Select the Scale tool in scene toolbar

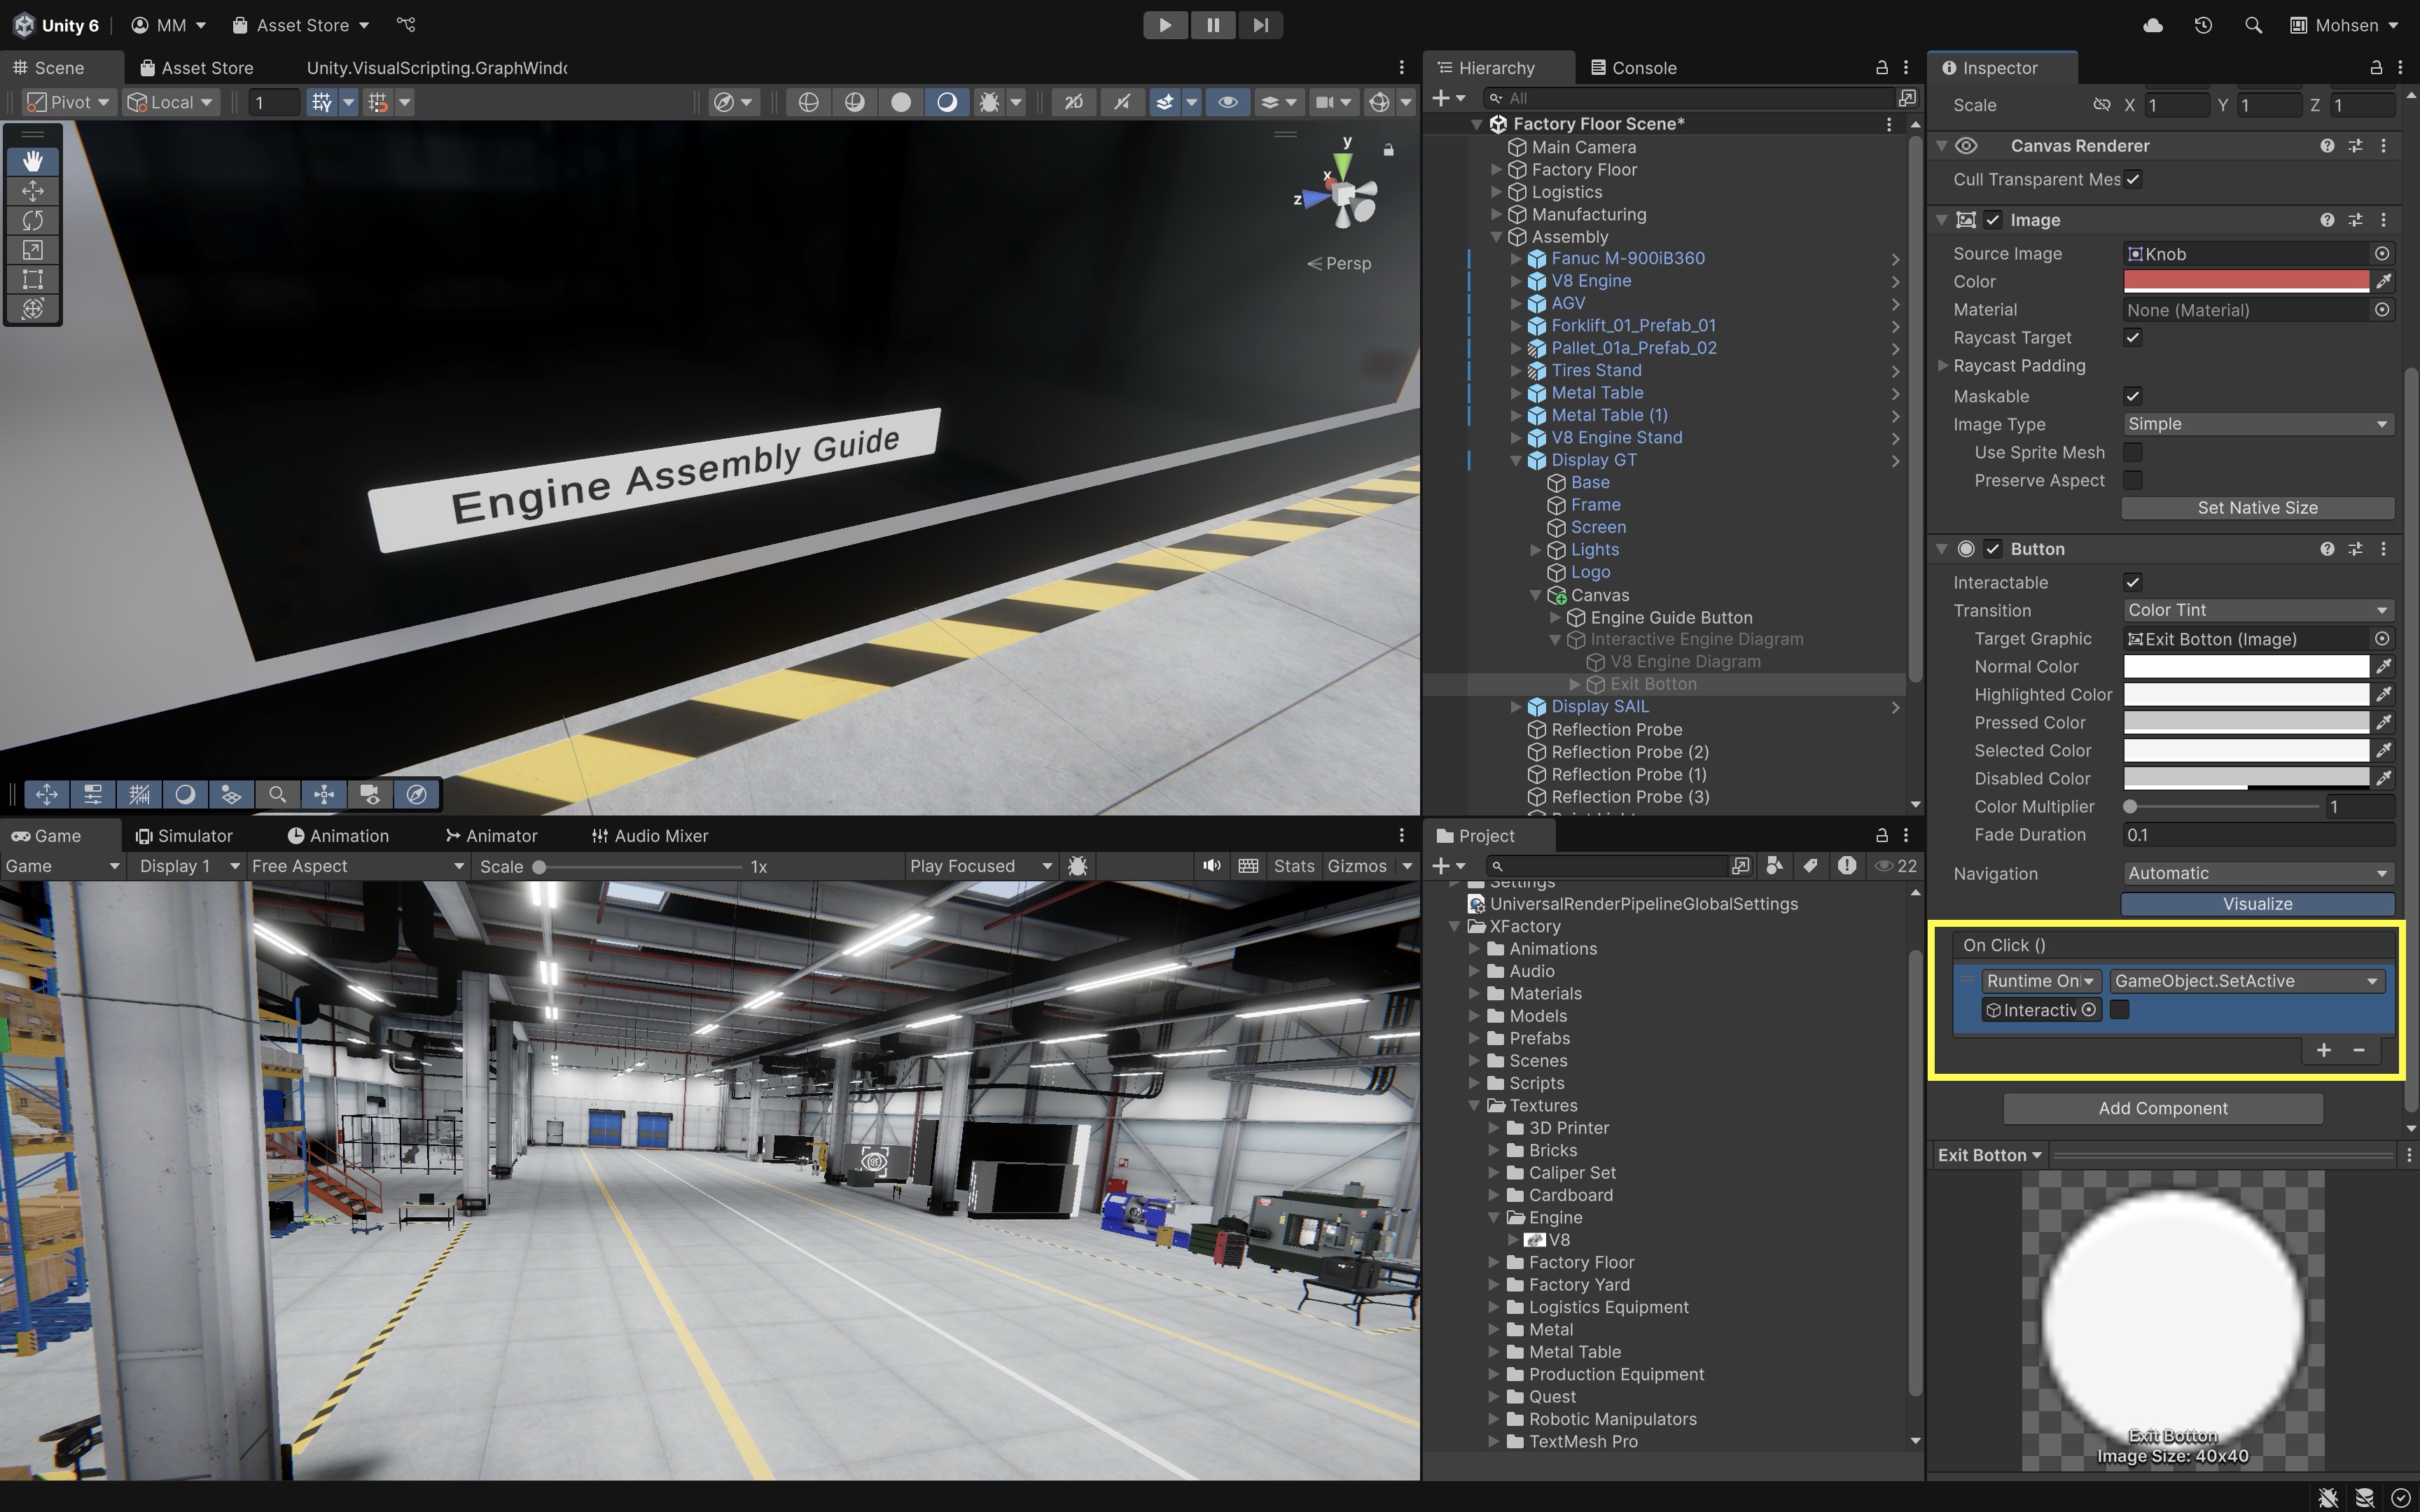[x=33, y=250]
